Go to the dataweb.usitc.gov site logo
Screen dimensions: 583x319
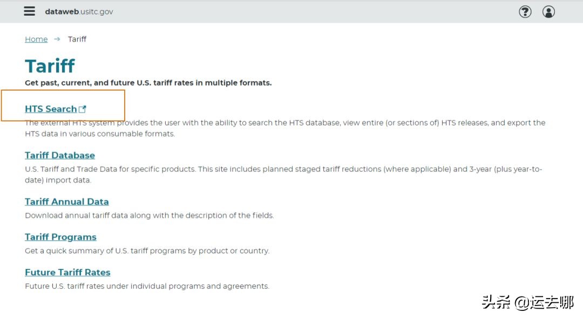click(x=79, y=12)
